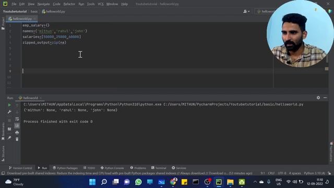Toggle soft-wrap in Run output
Screen dimensions: 334x188
(x=17, y=119)
